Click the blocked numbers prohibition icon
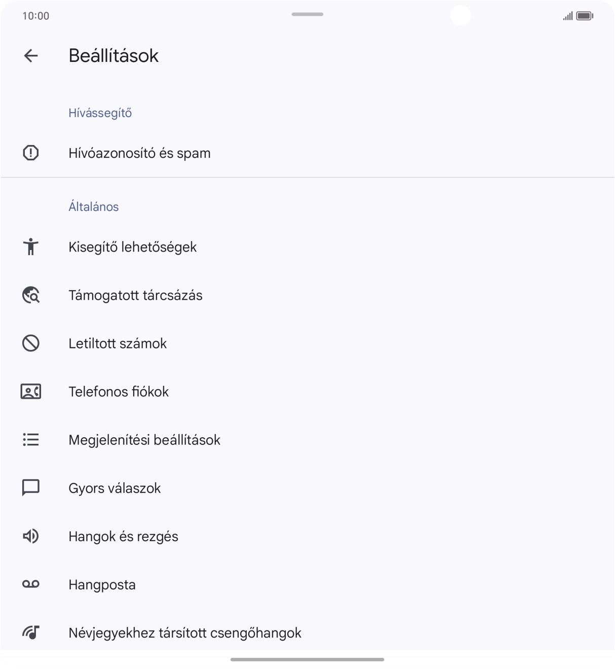 [31, 343]
